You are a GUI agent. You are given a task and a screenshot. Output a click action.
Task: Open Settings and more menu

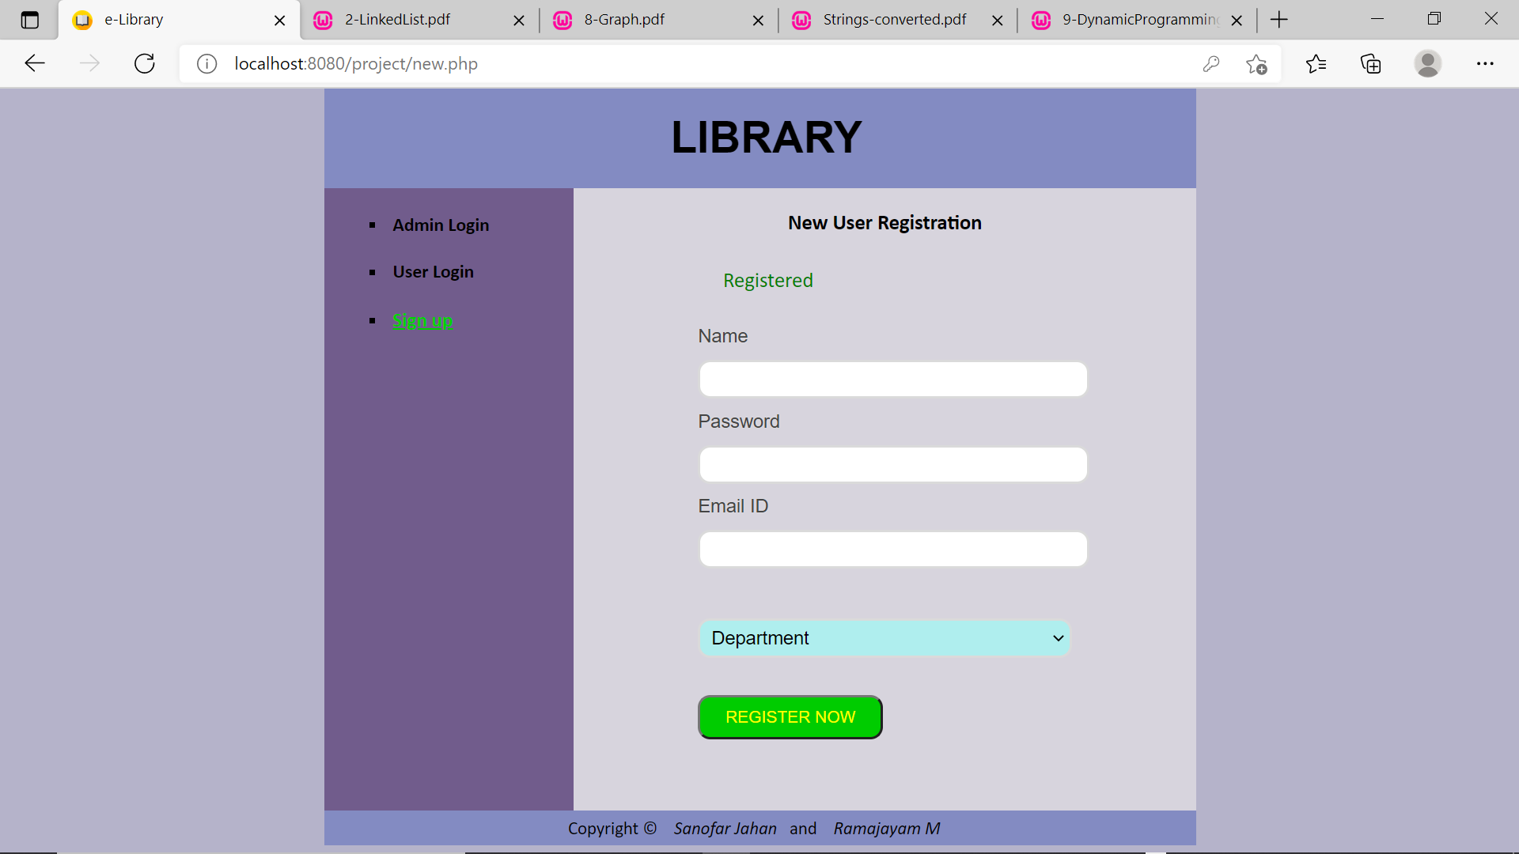click(x=1485, y=63)
